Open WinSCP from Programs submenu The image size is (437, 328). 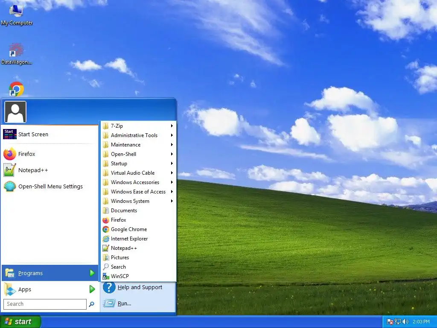pyautogui.click(x=138, y=276)
